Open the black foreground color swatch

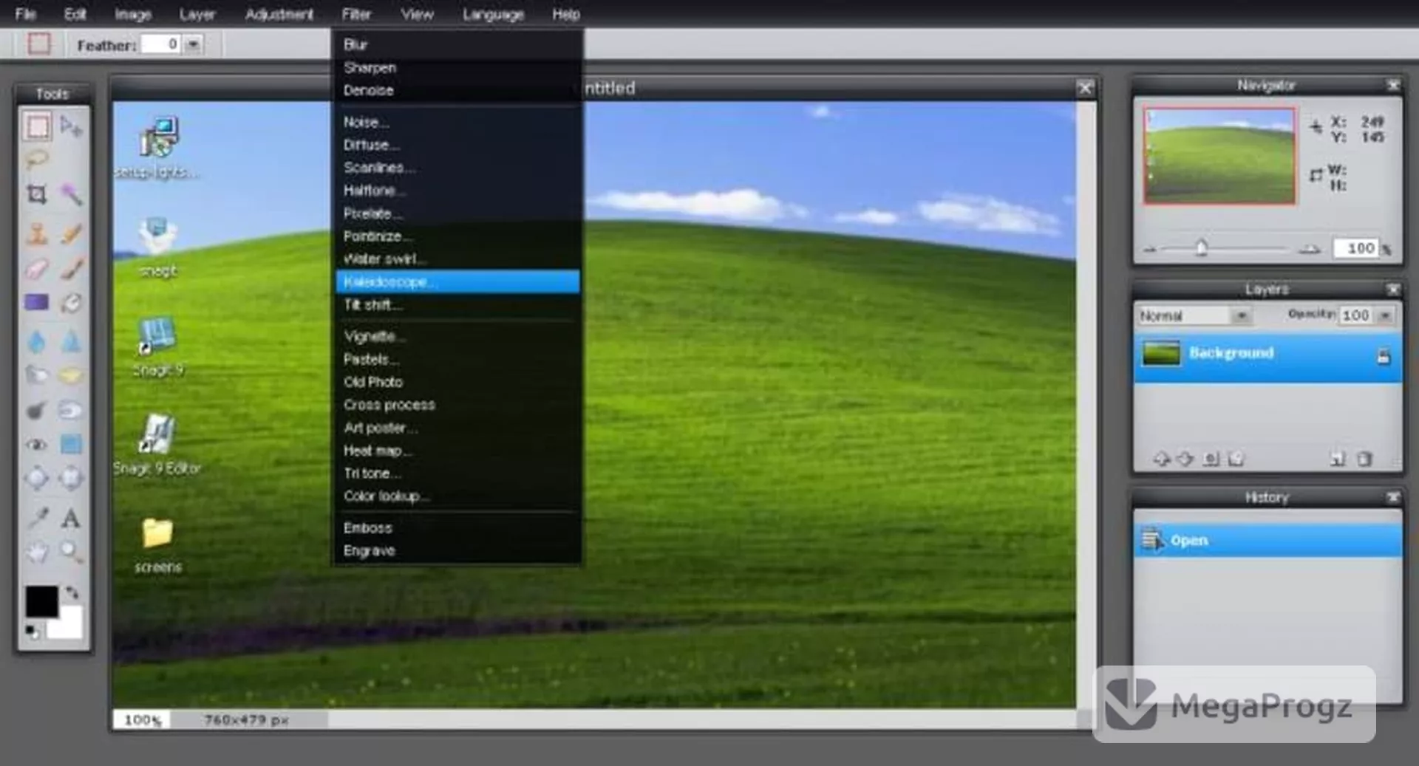pos(41,601)
